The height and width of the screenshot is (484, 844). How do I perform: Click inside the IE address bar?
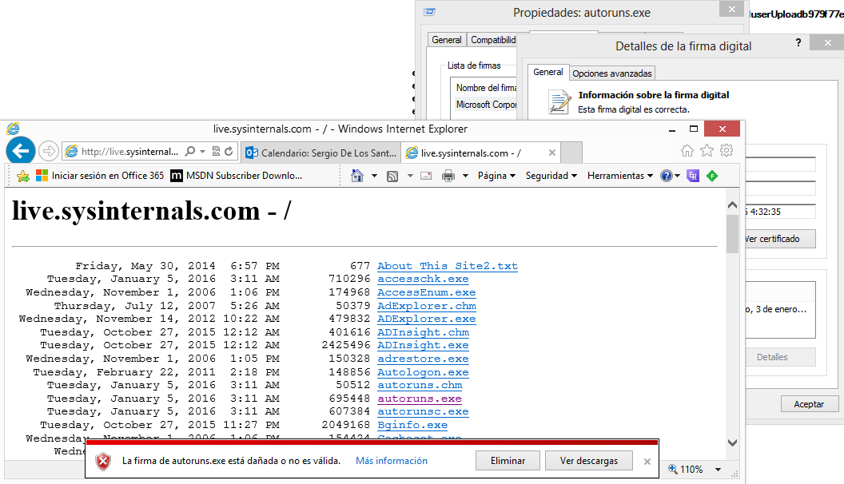click(129, 152)
